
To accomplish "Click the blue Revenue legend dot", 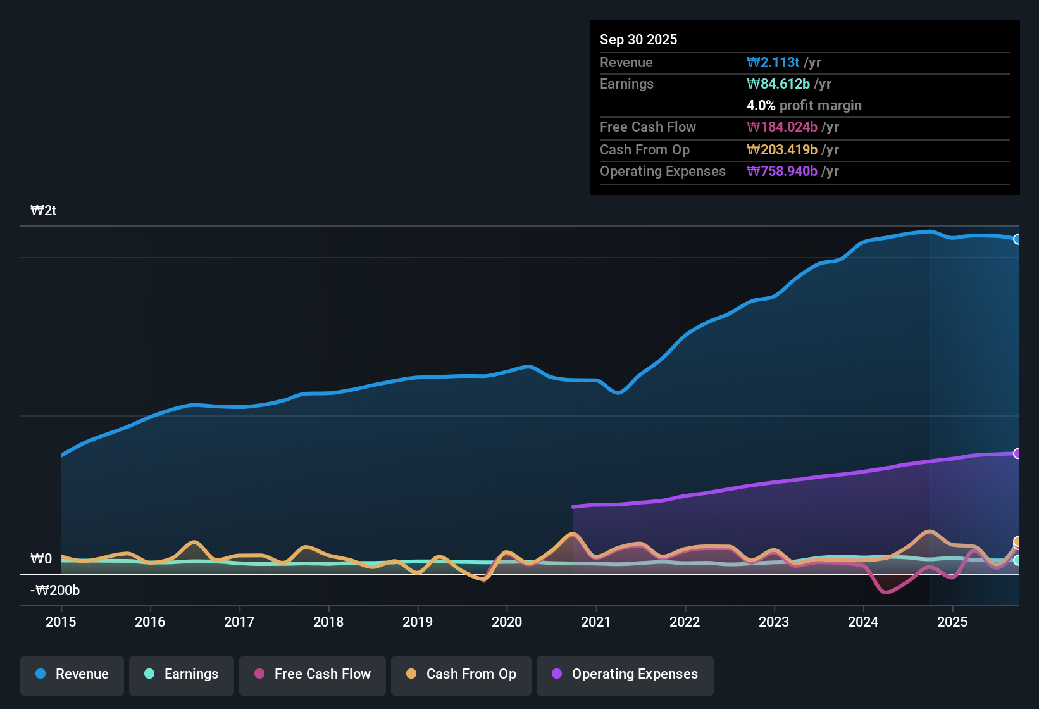I will pyautogui.click(x=39, y=674).
